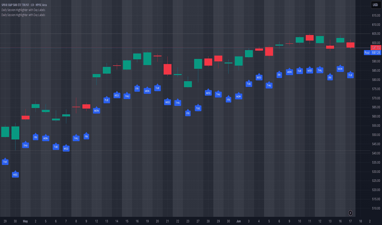The width and height of the screenshot is (382, 225).
Task: Click the green candle on April 30
Action: (15, 133)
